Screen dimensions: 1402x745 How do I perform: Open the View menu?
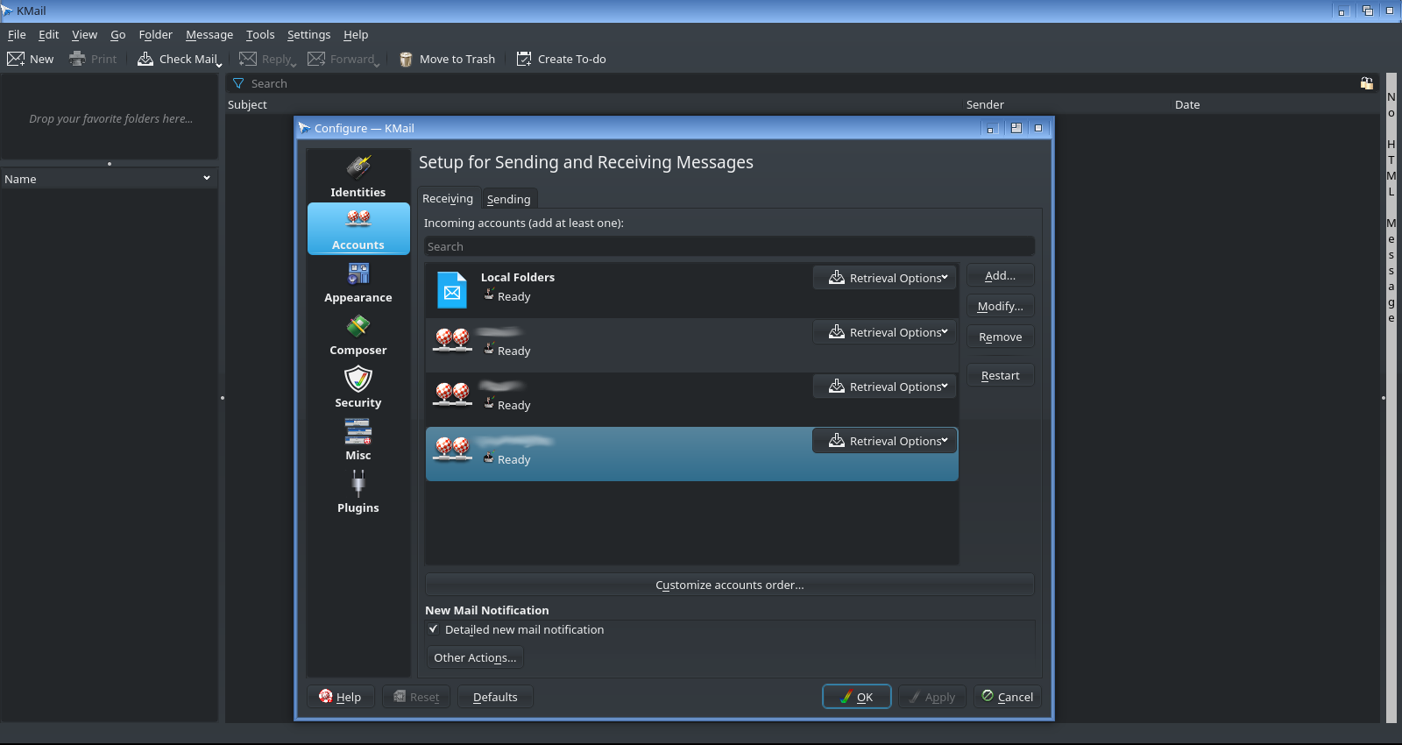click(84, 34)
